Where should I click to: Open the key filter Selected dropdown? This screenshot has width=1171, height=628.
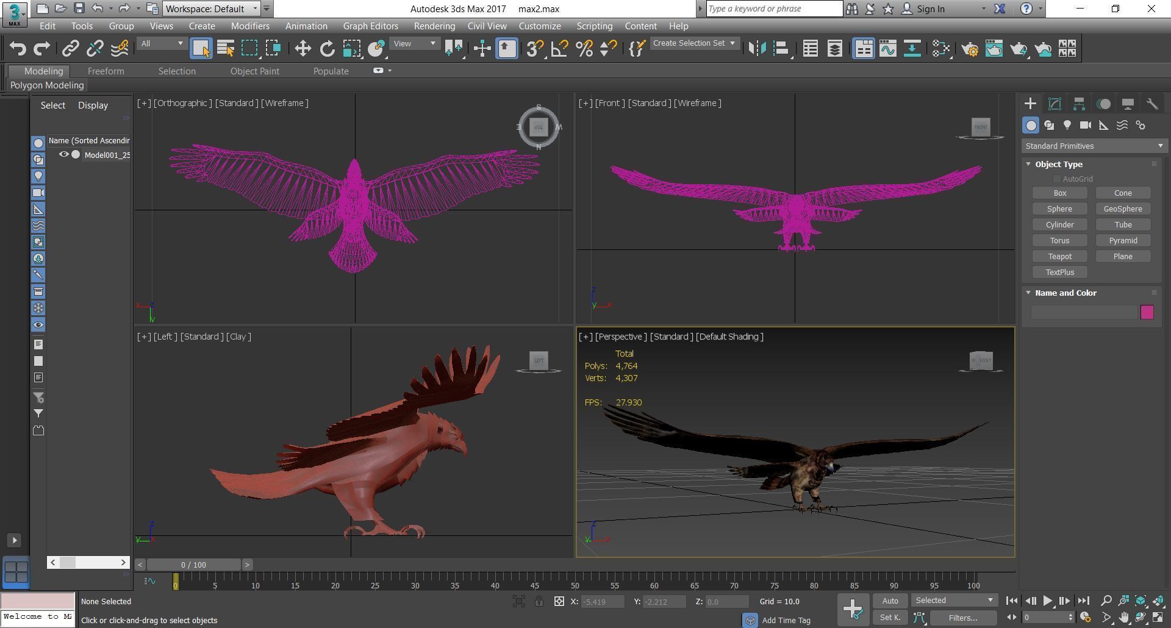pyautogui.click(x=954, y=601)
